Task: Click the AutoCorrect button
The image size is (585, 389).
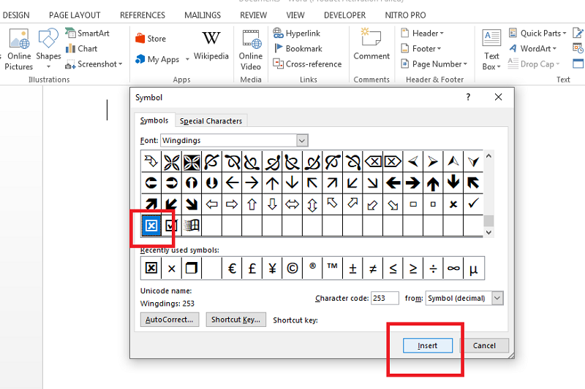Action: tap(170, 320)
